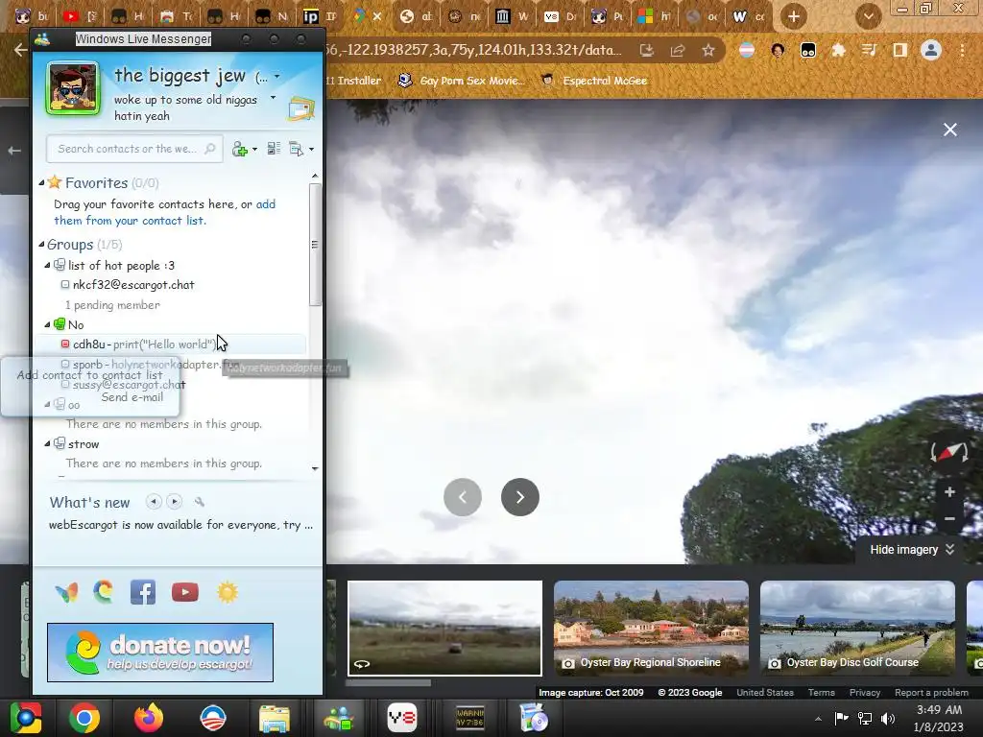Open the YouTube icon in Messenger
The image size is (983, 737).
[x=185, y=592]
